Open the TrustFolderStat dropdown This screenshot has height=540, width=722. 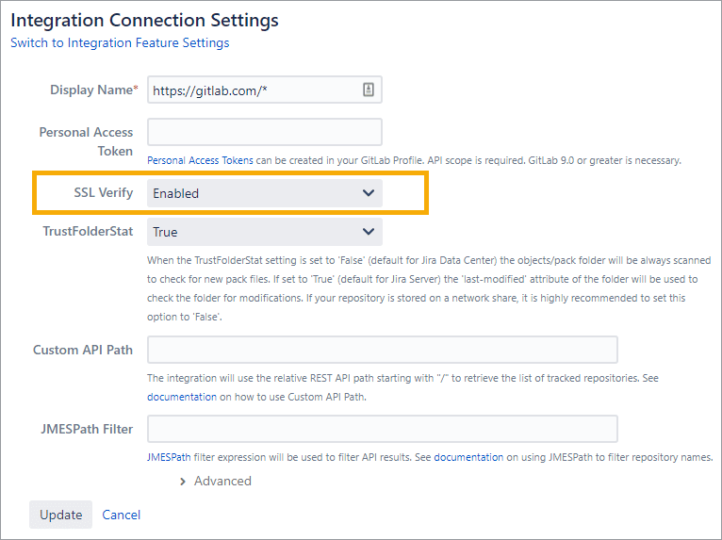tap(265, 231)
